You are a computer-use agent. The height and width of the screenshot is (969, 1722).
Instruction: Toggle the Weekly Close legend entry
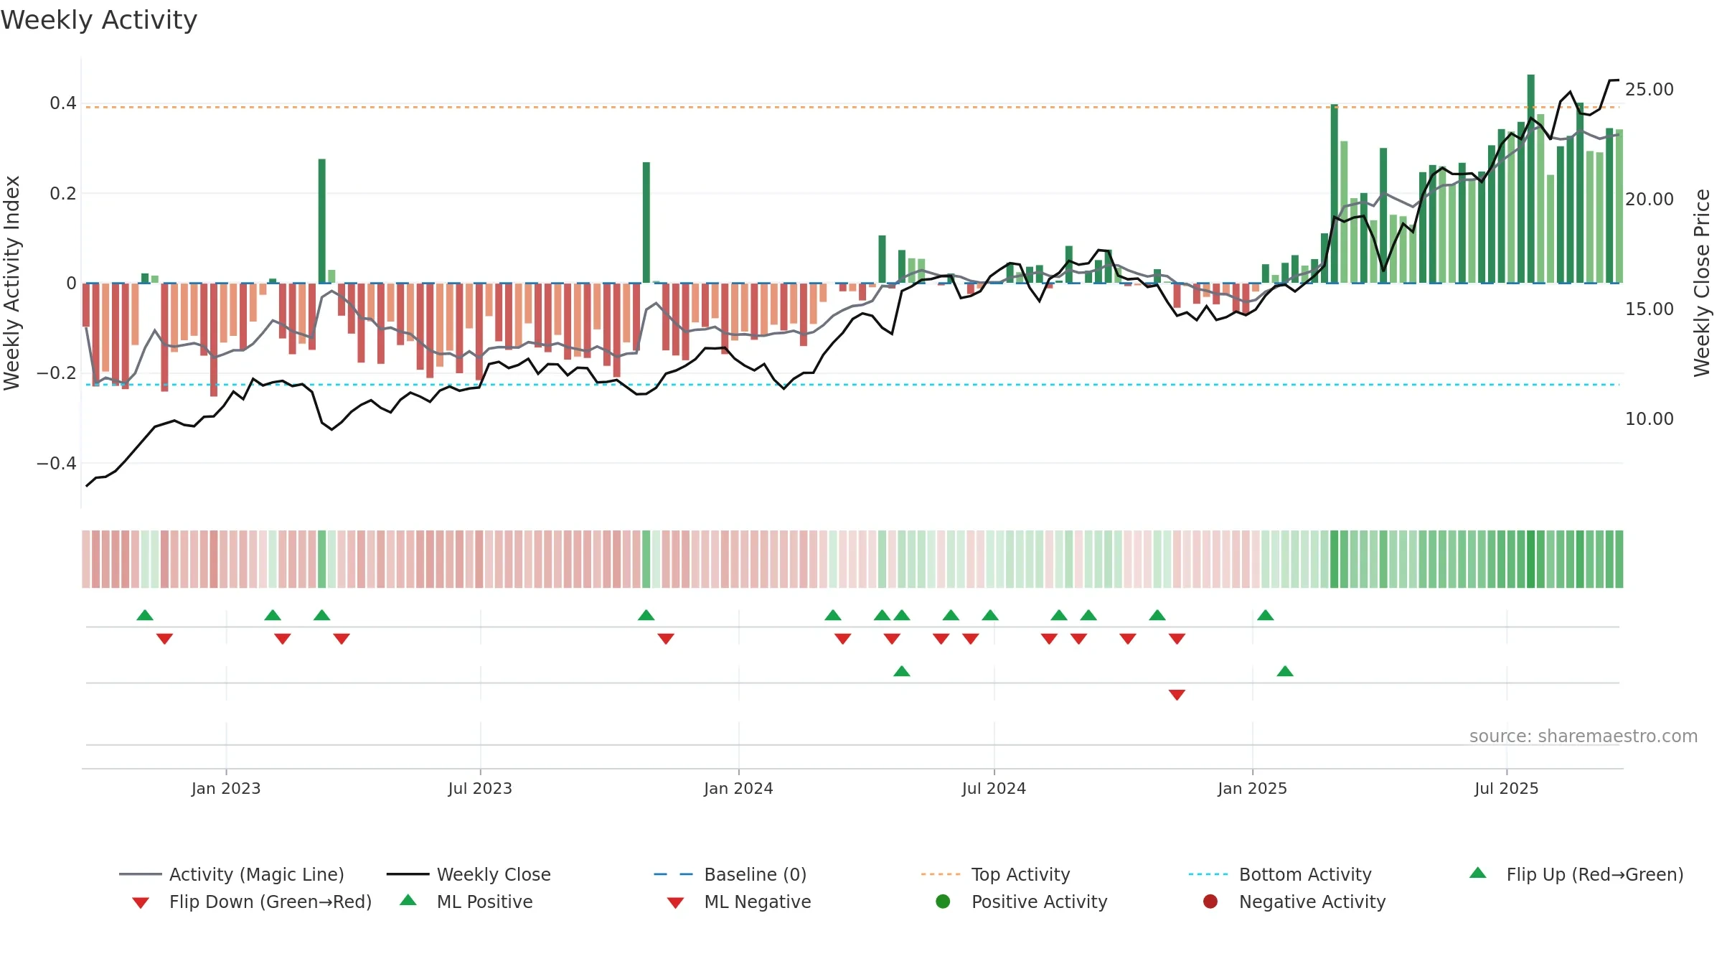pos(469,874)
